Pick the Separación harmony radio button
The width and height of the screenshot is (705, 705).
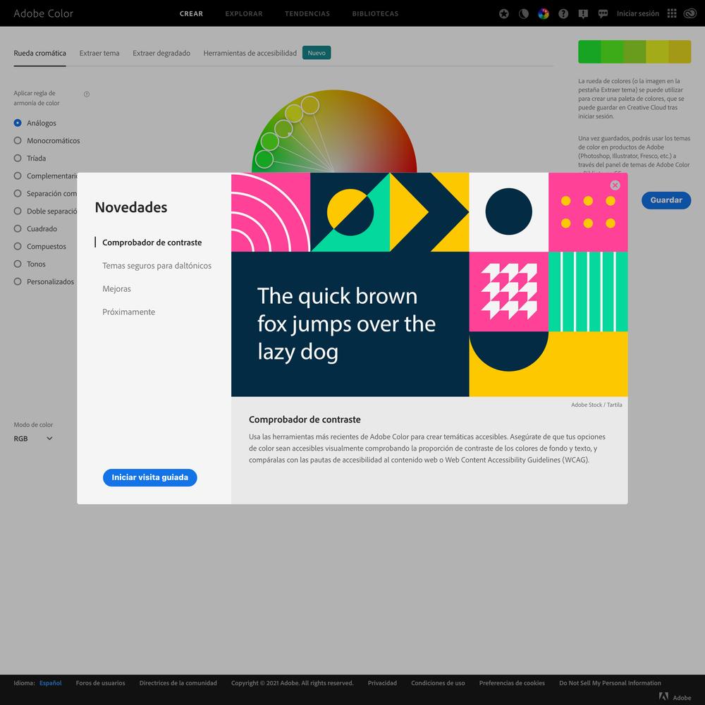(x=18, y=193)
